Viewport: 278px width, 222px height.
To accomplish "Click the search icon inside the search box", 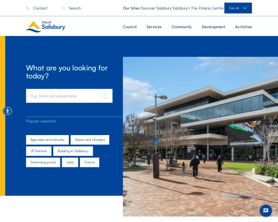I will pos(106,96).
